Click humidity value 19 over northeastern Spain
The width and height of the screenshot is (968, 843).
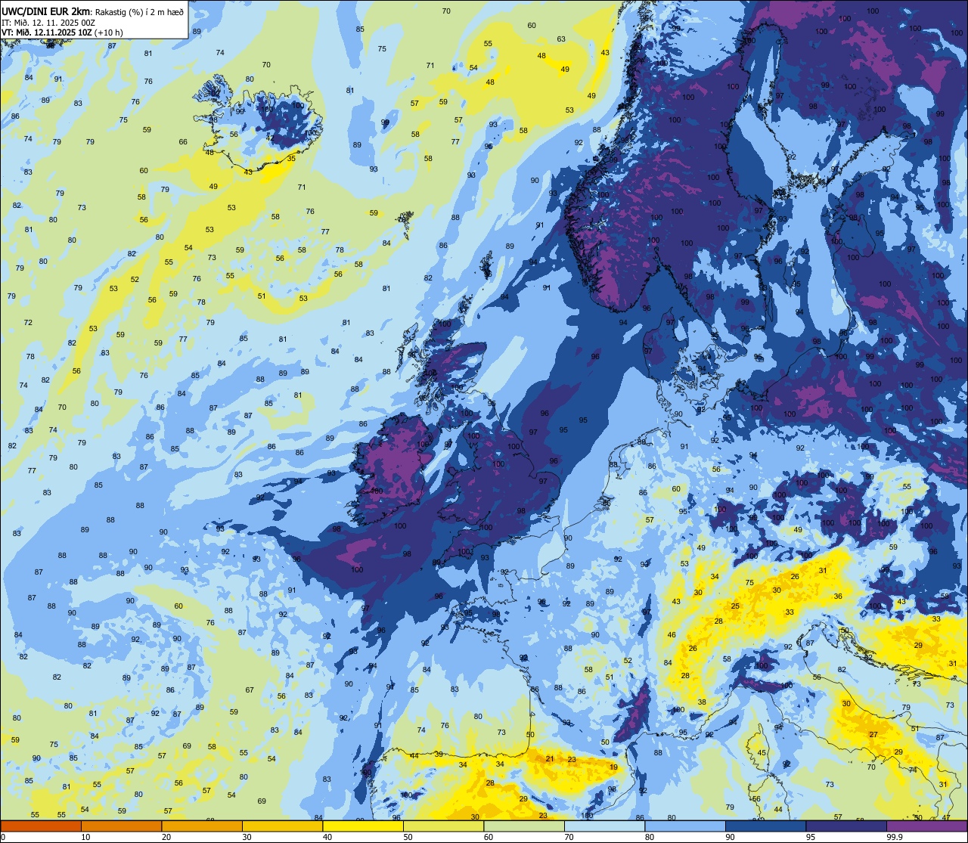(613, 767)
